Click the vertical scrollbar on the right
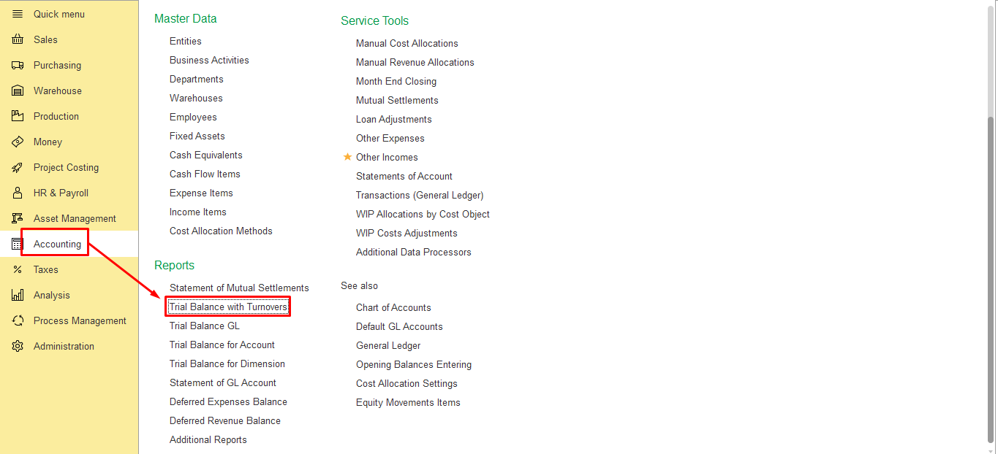This screenshot has width=998, height=454. click(x=991, y=277)
